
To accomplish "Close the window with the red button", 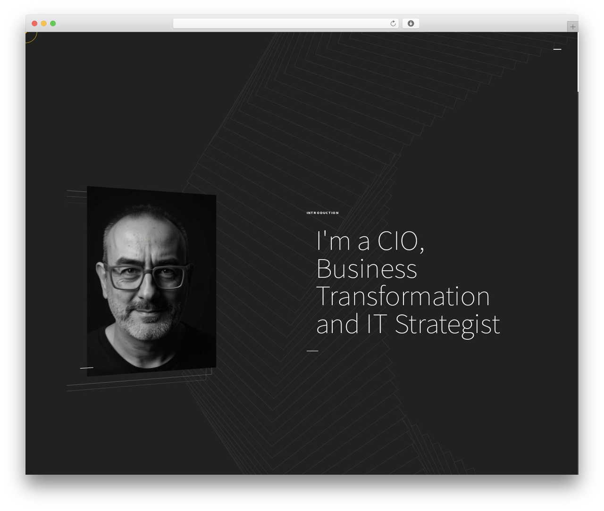I will 34,24.
